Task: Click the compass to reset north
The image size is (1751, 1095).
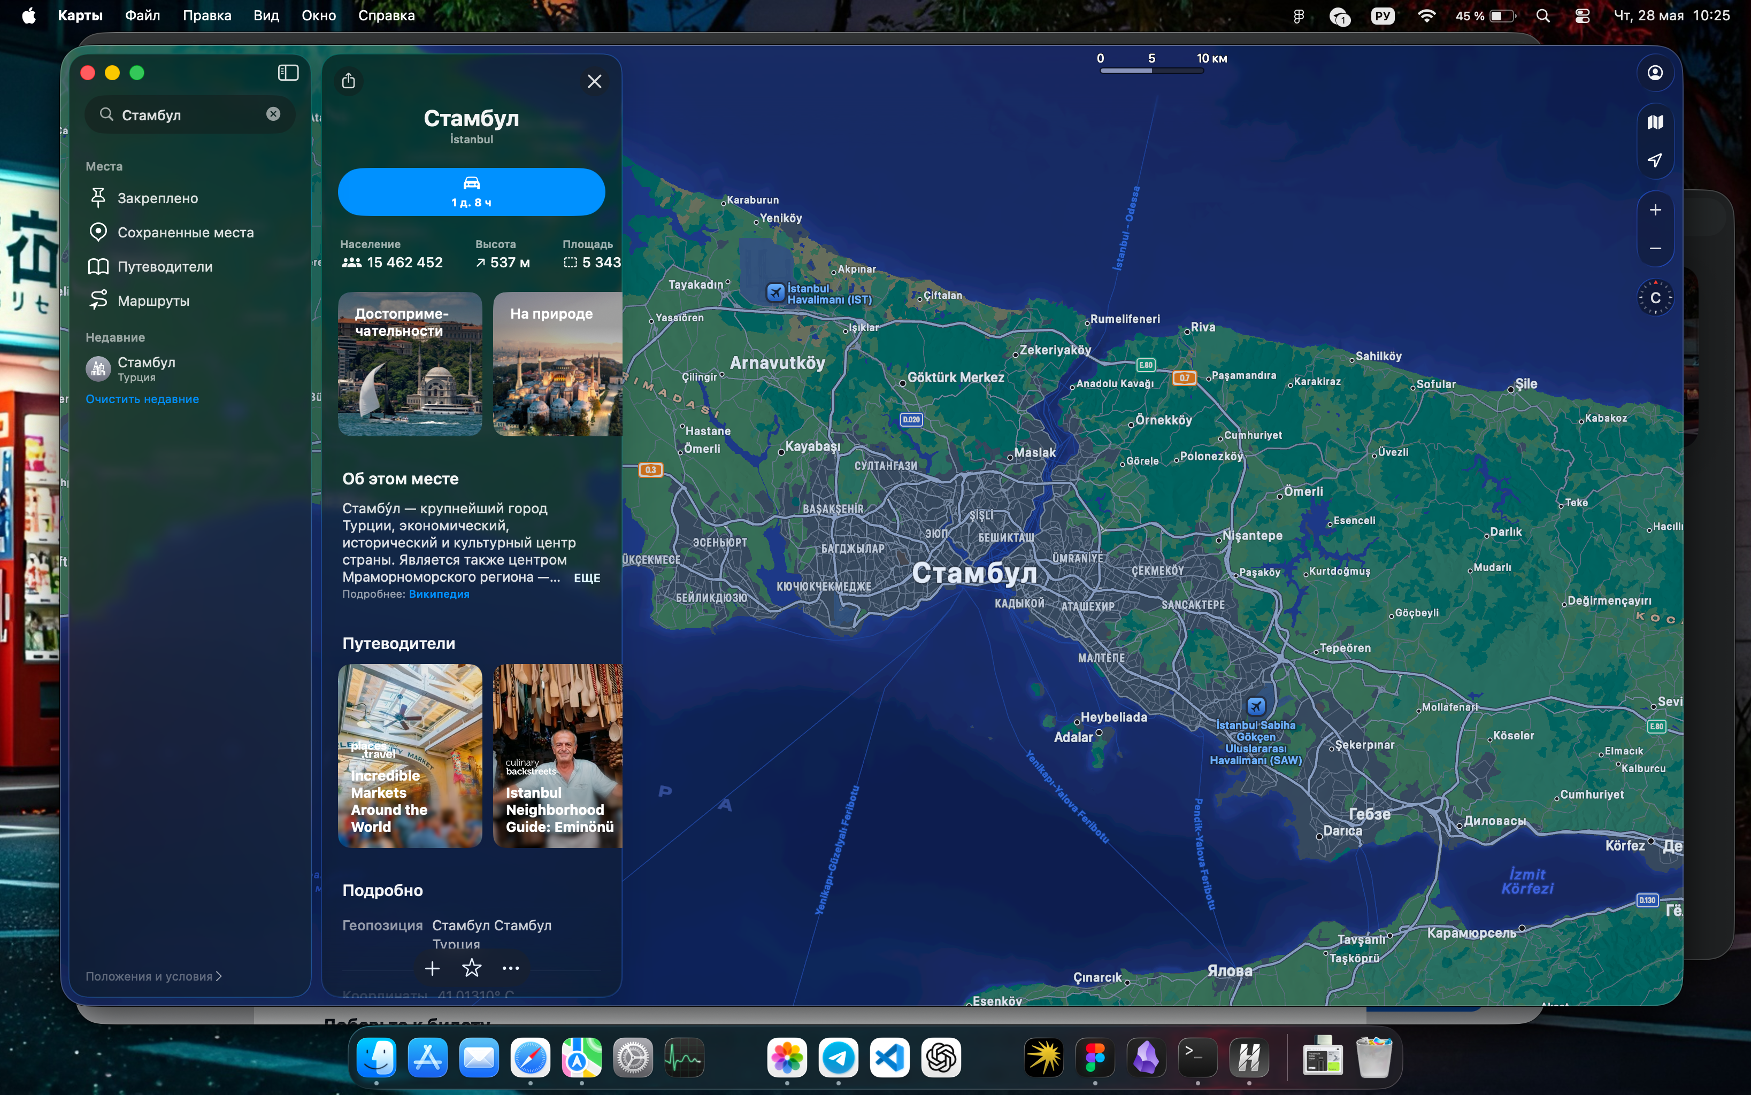Action: 1655,298
